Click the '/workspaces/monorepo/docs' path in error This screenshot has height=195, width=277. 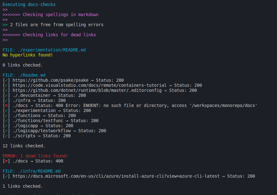223,106
